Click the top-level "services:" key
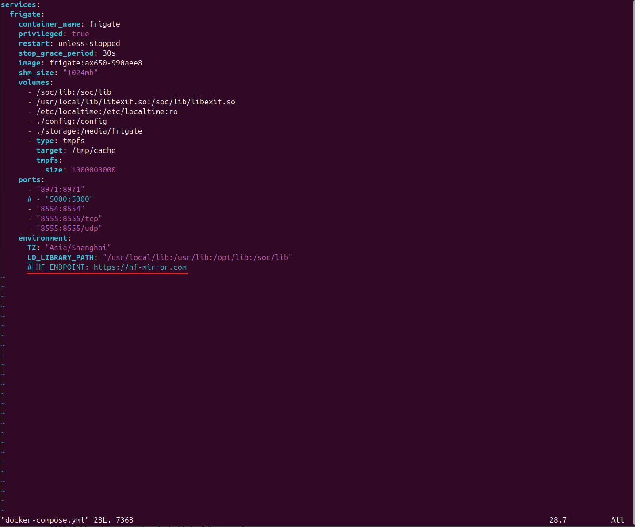635x527 pixels. coord(20,5)
